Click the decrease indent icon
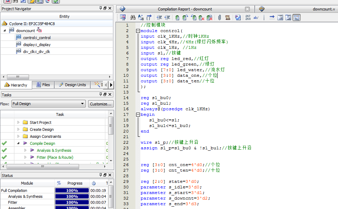 coord(167,17)
